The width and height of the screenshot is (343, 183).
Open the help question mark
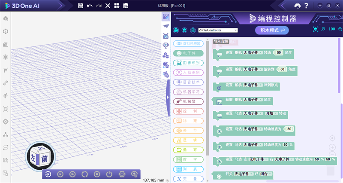click(306, 6)
